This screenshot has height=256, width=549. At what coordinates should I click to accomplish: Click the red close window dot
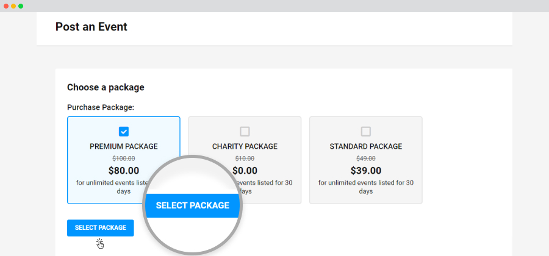pyautogui.click(x=6, y=6)
